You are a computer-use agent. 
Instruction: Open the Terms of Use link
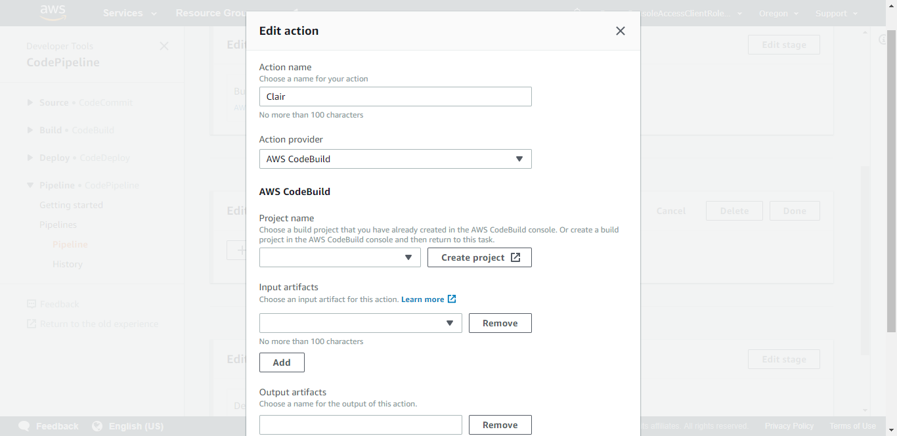[x=852, y=426]
